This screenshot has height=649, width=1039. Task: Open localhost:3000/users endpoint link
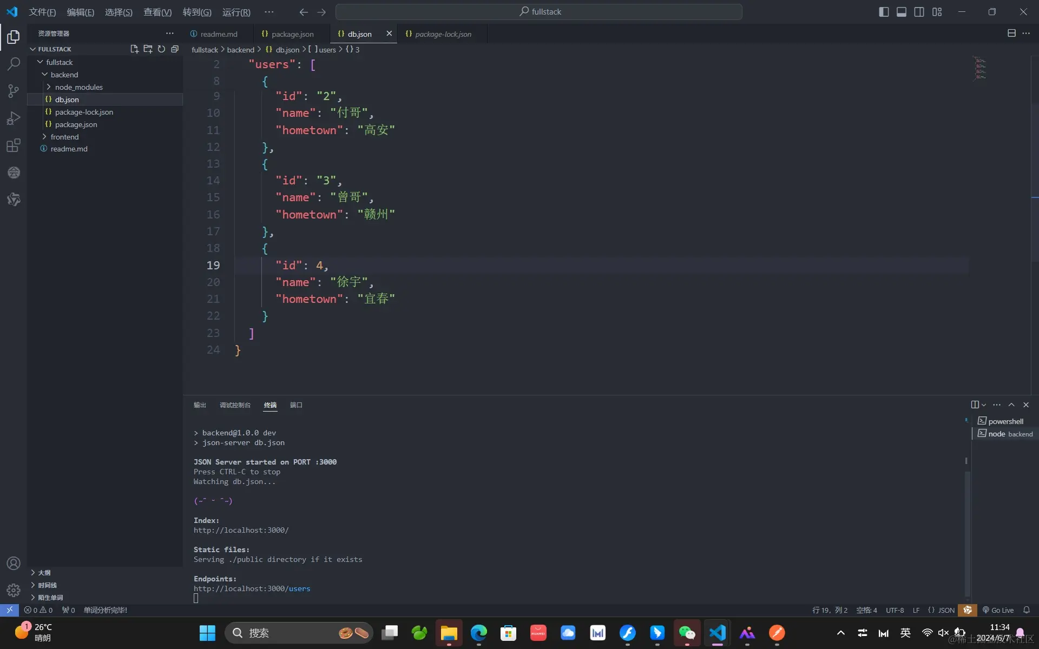coord(252,588)
